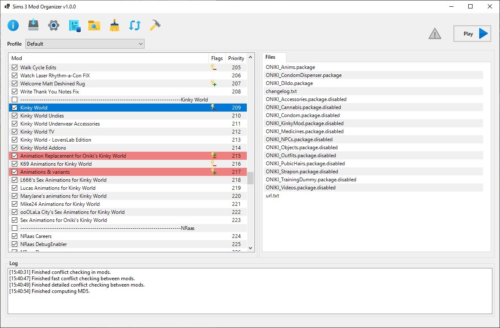Click the blue refresh arrows icon
This screenshot has height=328, width=500.
(134, 25)
